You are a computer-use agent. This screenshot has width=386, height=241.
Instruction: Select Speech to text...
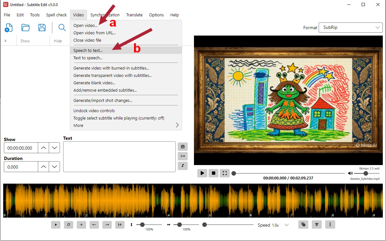tap(126, 50)
